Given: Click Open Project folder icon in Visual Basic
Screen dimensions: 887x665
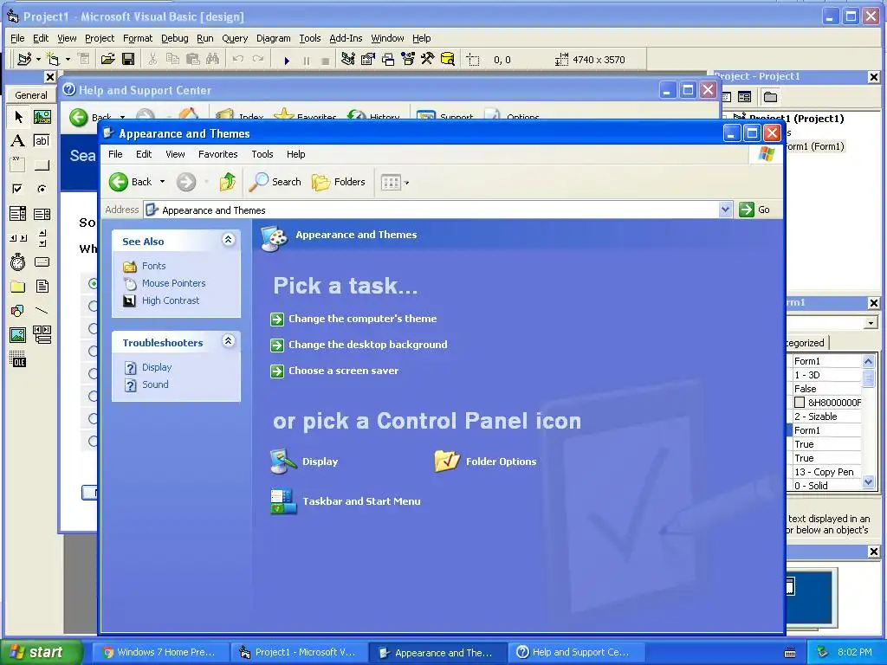Looking at the screenshot, I should point(108,60).
